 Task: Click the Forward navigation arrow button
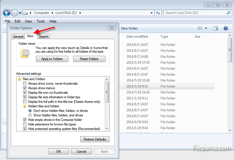pos(14,13)
